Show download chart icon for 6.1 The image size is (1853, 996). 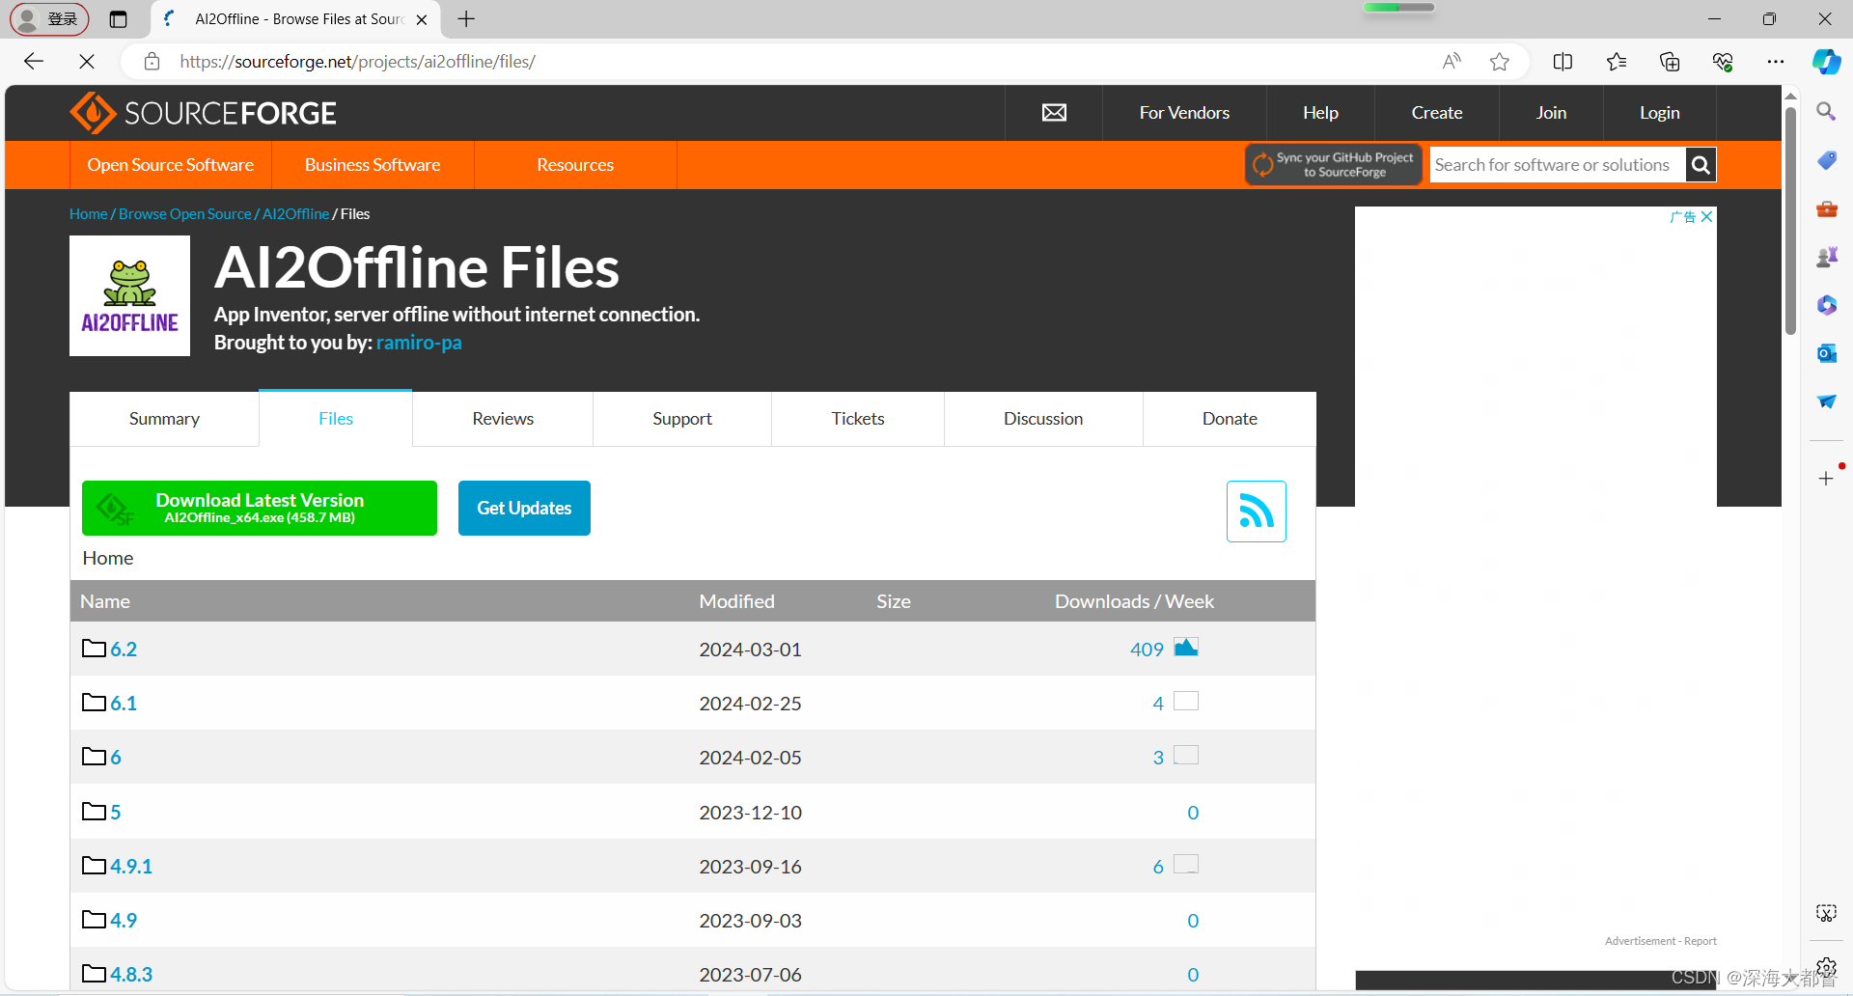(1186, 702)
